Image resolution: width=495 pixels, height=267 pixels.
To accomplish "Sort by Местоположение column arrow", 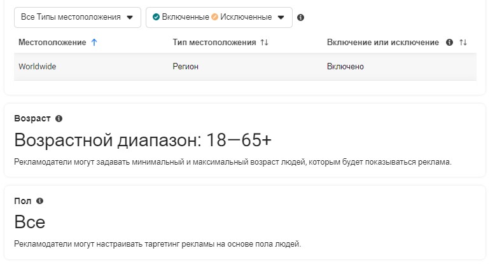I will (94, 43).
